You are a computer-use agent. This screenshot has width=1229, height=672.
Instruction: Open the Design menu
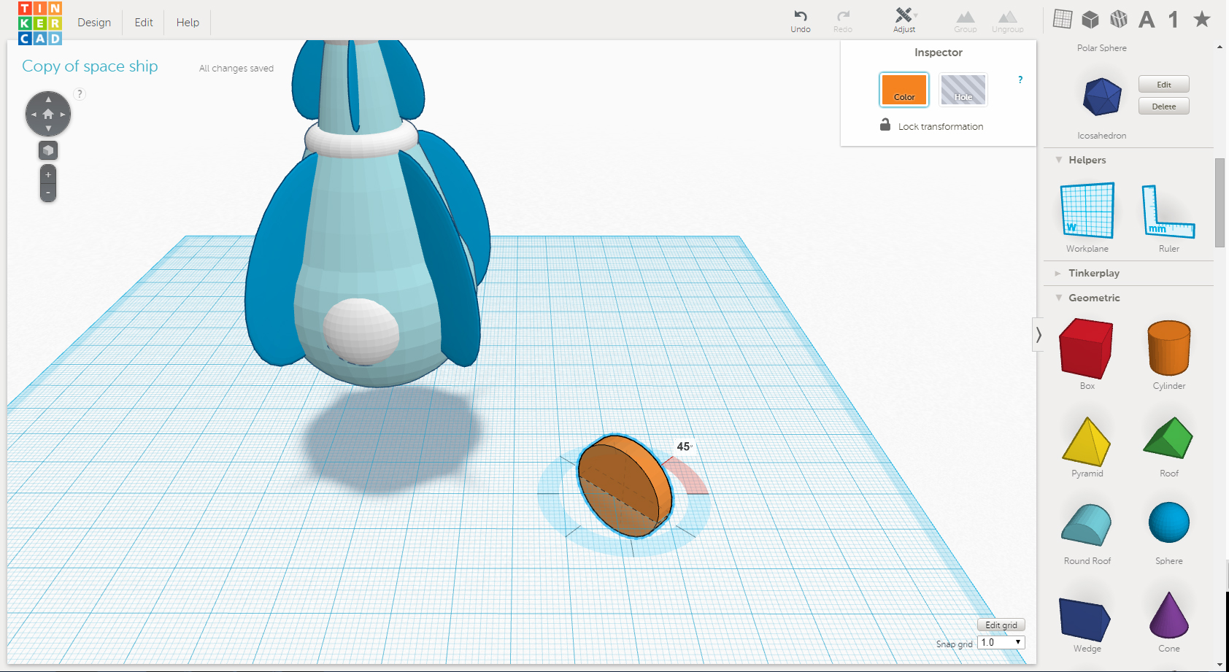(x=94, y=23)
